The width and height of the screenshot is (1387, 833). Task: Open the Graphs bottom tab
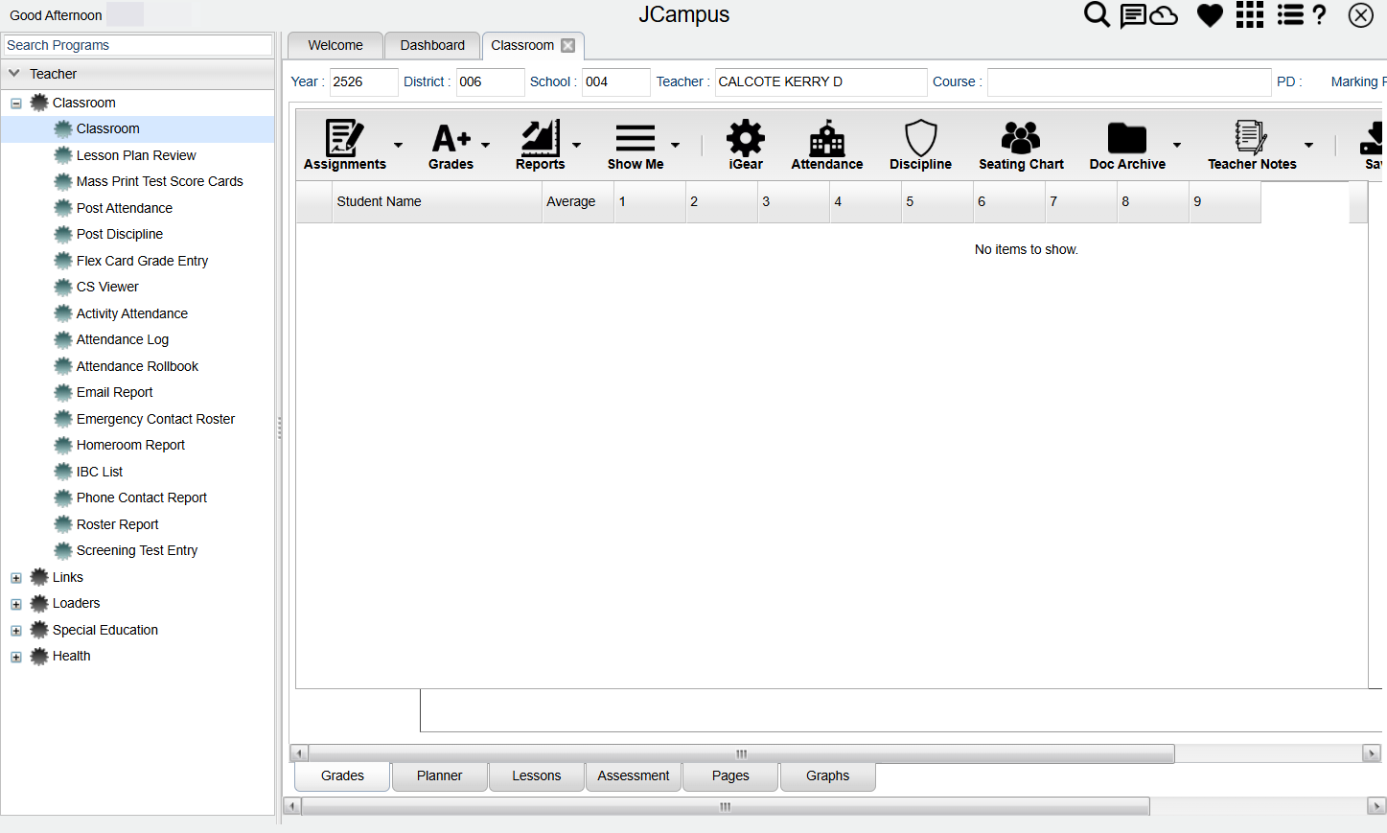pyautogui.click(x=827, y=775)
